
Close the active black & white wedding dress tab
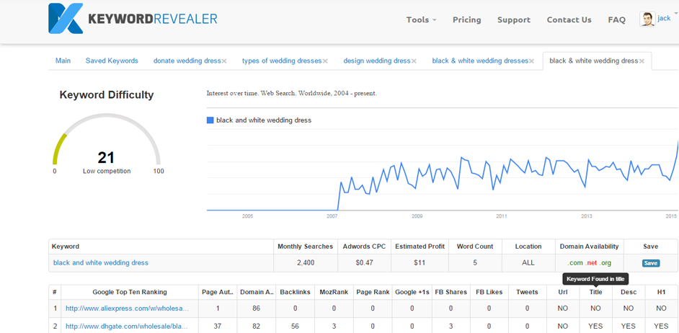[642, 61]
